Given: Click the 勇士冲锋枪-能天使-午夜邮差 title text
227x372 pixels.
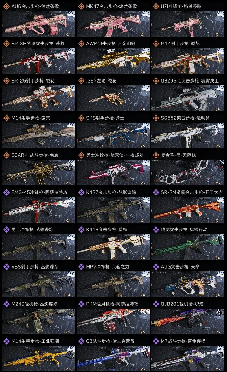Looking at the screenshot, I should click(x=115, y=155).
